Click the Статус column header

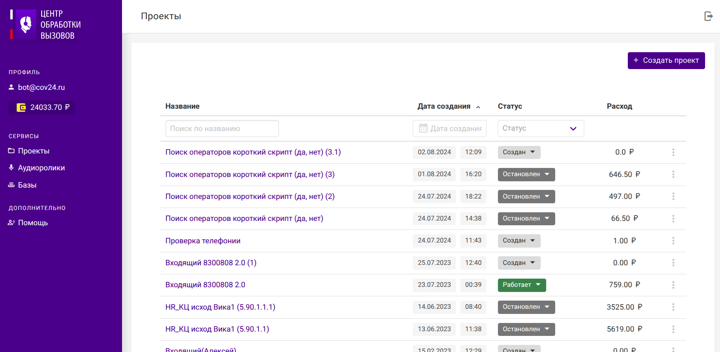[x=510, y=106]
